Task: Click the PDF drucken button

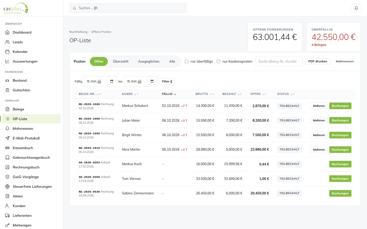Action: coord(318,61)
